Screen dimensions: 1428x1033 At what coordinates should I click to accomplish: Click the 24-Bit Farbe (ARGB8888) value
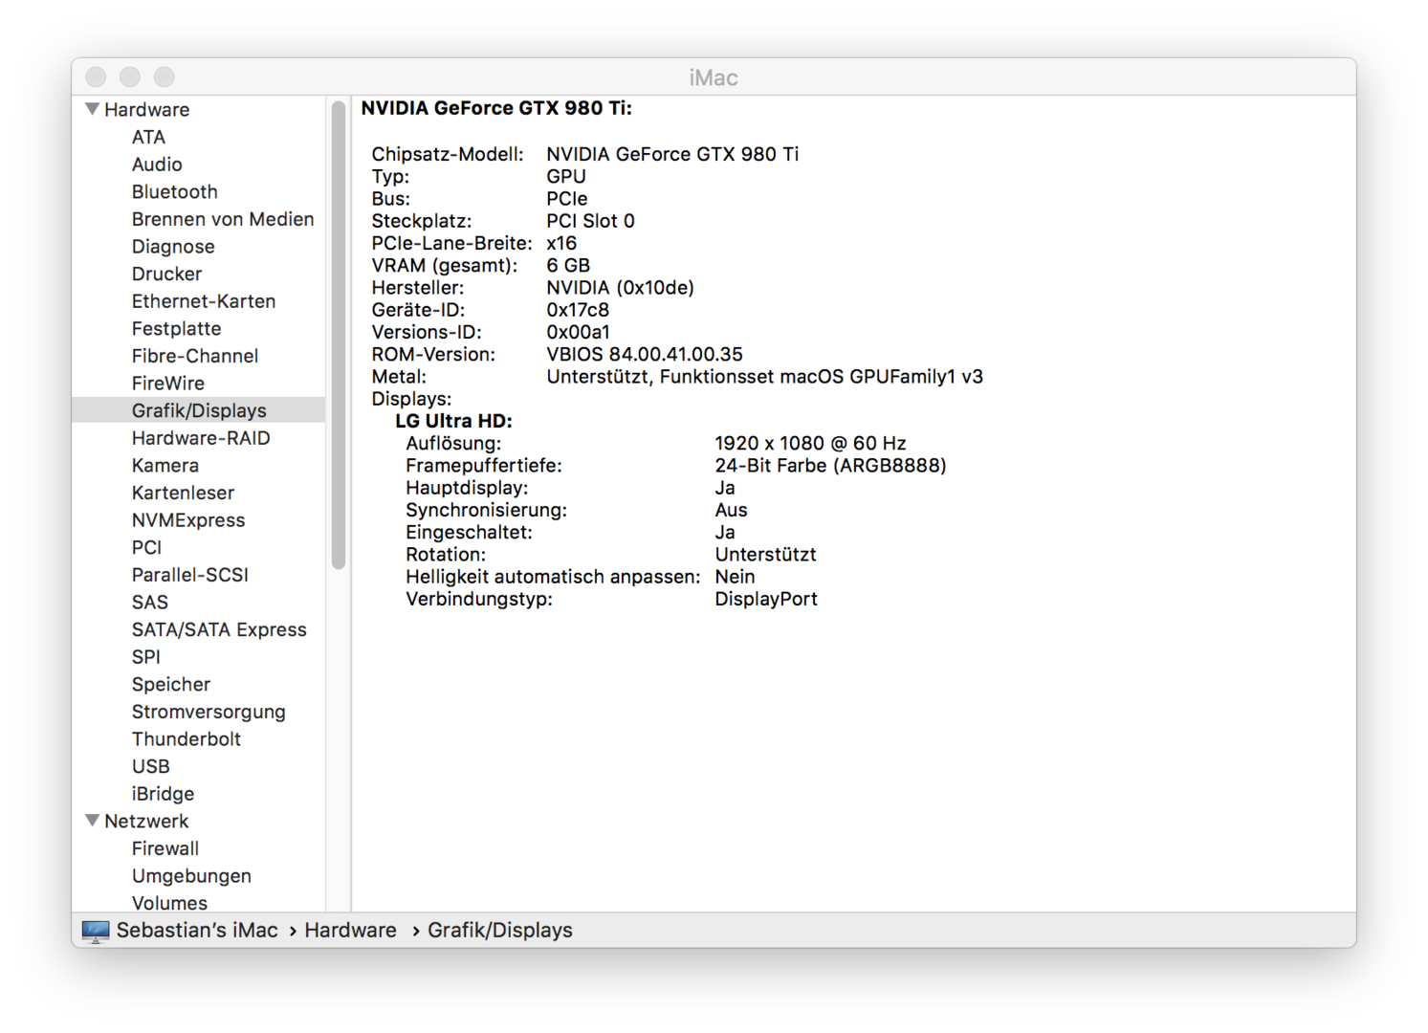point(830,466)
